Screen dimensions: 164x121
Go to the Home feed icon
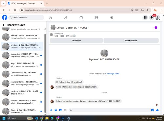[x=51, y=18]
